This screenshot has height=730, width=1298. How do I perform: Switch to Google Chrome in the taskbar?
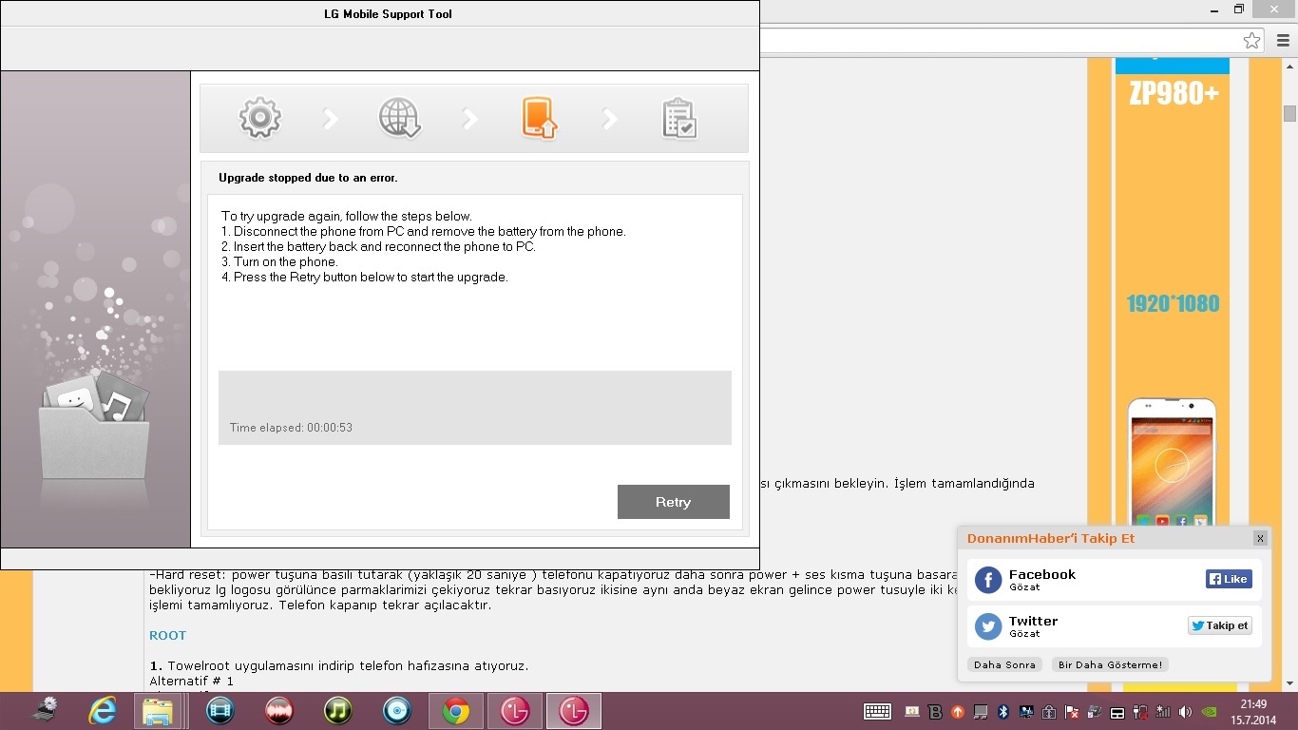coord(456,711)
